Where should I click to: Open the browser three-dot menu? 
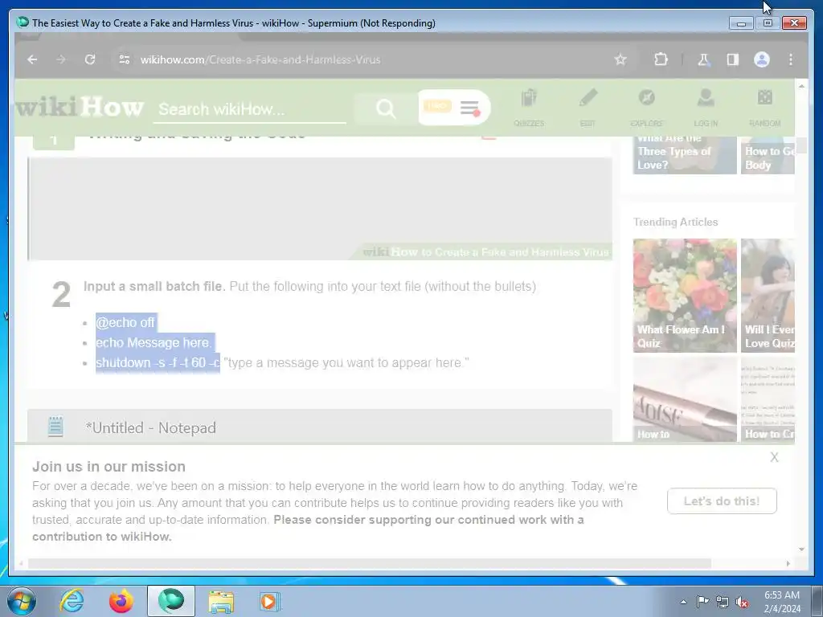click(x=791, y=59)
